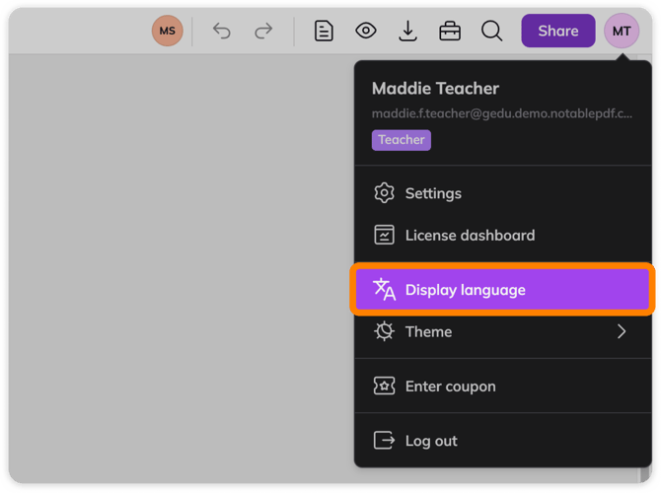Open the Theme submenu entry

pyautogui.click(x=503, y=331)
